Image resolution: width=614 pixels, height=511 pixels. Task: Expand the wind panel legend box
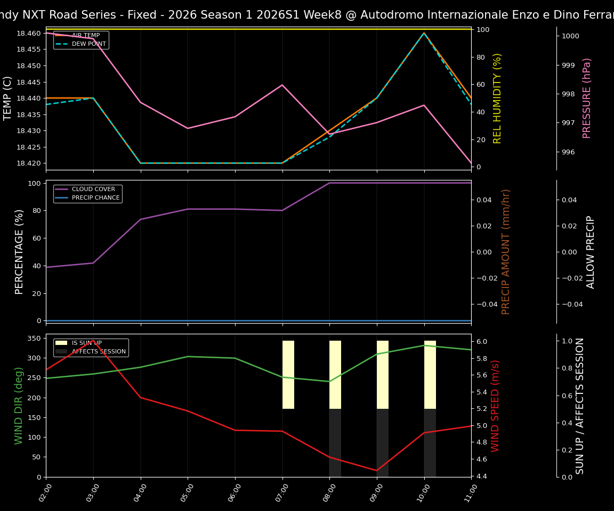click(91, 347)
